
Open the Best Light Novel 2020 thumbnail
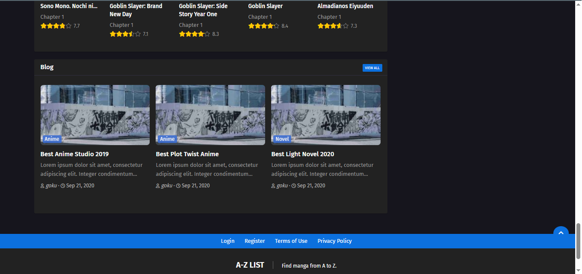point(326,115)
